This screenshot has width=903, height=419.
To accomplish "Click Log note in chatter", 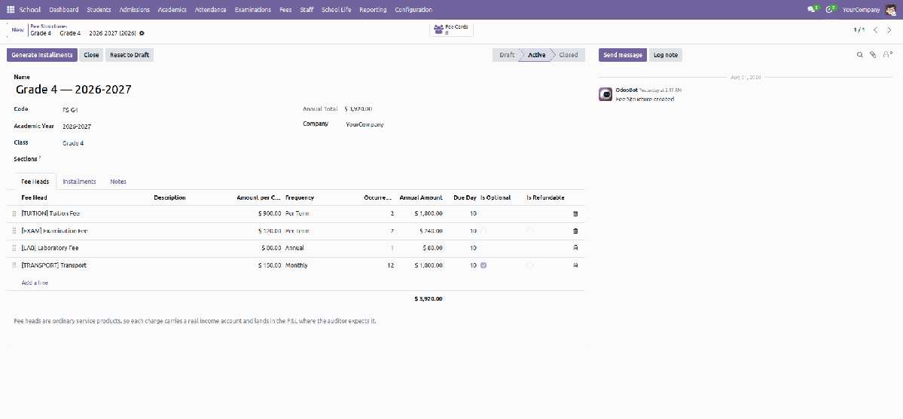I will click(x=666, y=55).
